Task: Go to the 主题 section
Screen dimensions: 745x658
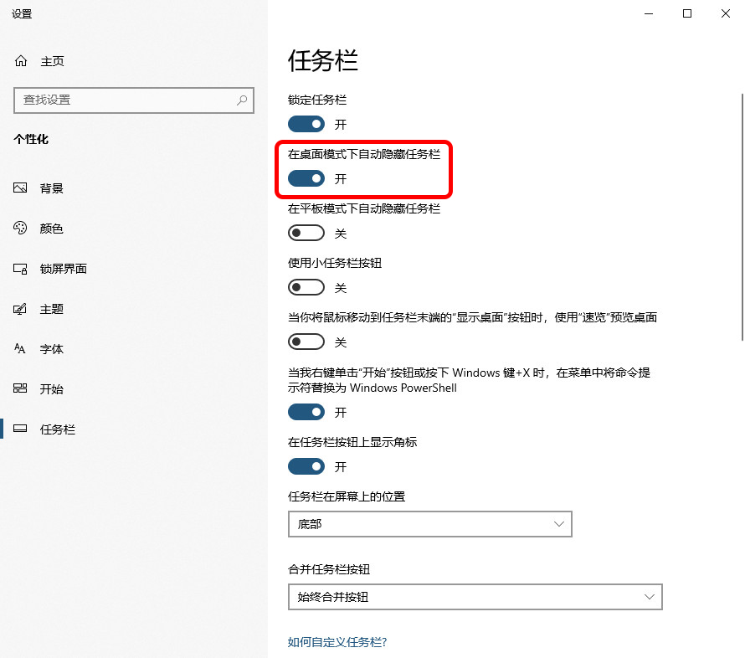Action: pyautogui.click(x=52, y=308)
